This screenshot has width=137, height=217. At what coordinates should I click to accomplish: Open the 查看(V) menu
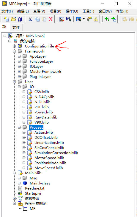pyautogui.click(x=39, y=11)
